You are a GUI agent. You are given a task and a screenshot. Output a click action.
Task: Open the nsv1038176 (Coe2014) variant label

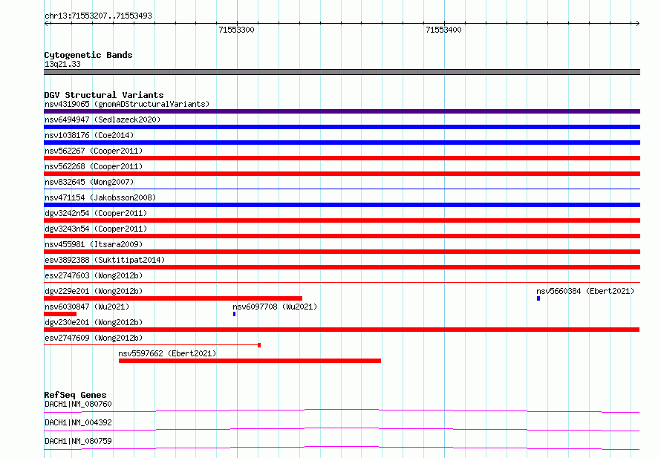(89, 135)
